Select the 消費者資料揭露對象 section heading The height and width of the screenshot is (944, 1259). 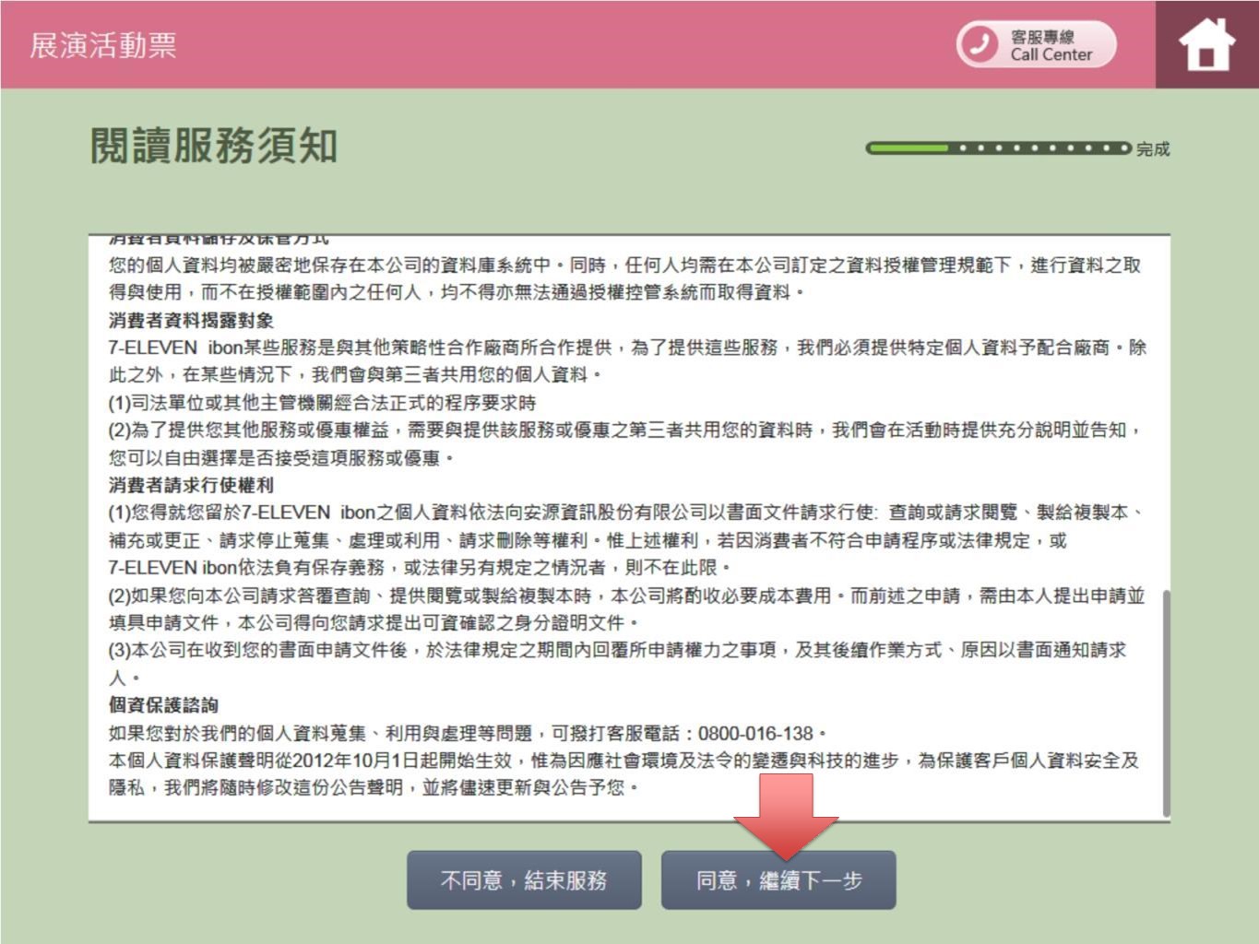pyautogui.click(x=191, y=320)
